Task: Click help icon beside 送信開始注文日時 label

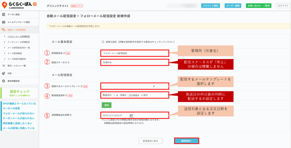Action: (x=70, y=115)
